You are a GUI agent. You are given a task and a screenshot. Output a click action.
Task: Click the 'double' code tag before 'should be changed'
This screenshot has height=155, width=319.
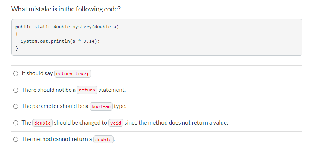coord(42,123)
